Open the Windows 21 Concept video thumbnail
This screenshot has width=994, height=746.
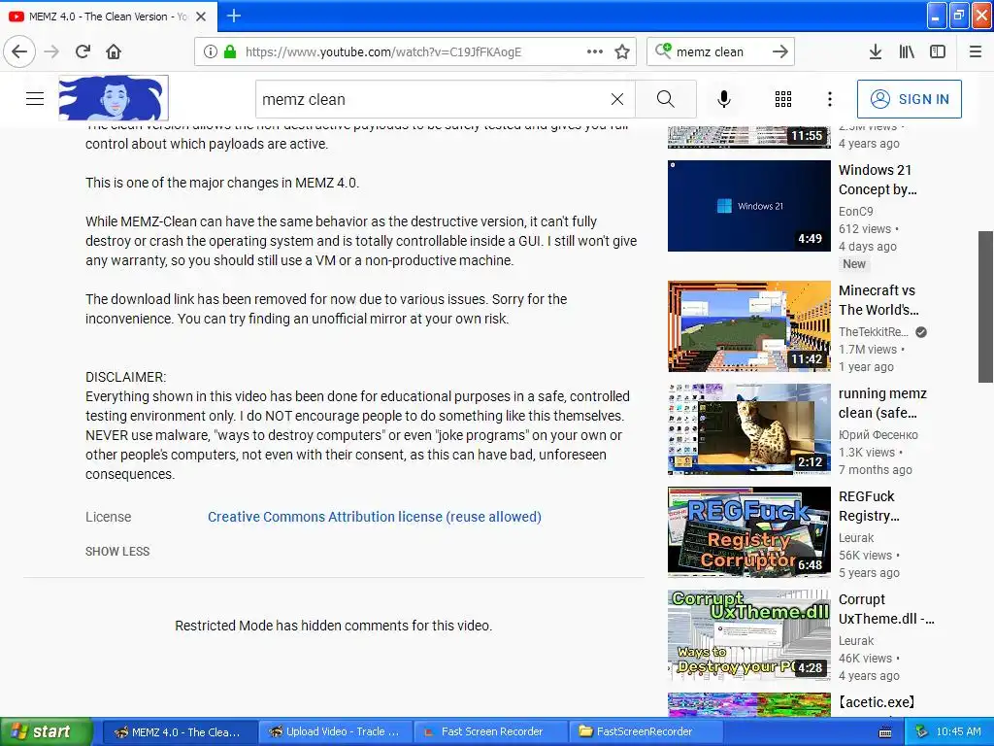(x=748, y=206)
